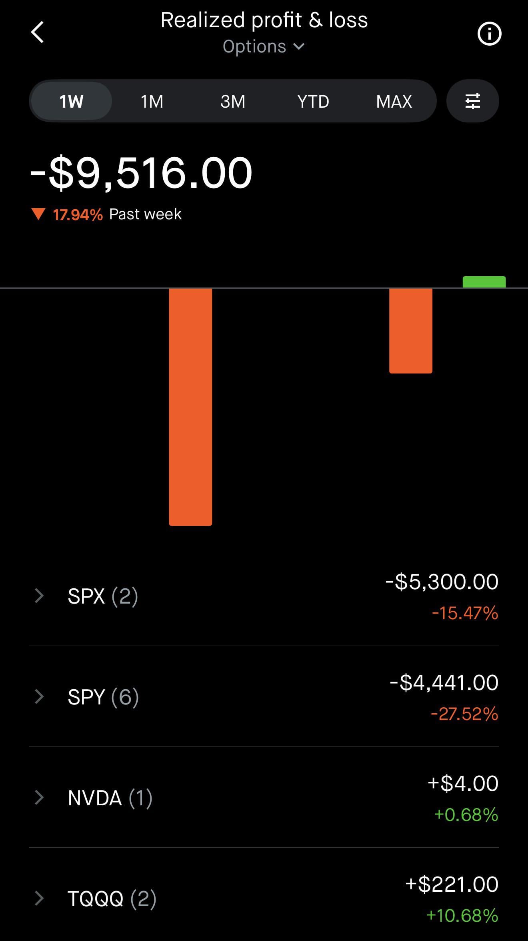Viewport: 528px width, 941px height.
Task: Open the filter settings sliders icon
Action: point(472,101)
